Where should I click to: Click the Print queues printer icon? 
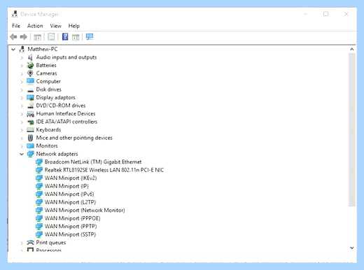click(30, 243)
